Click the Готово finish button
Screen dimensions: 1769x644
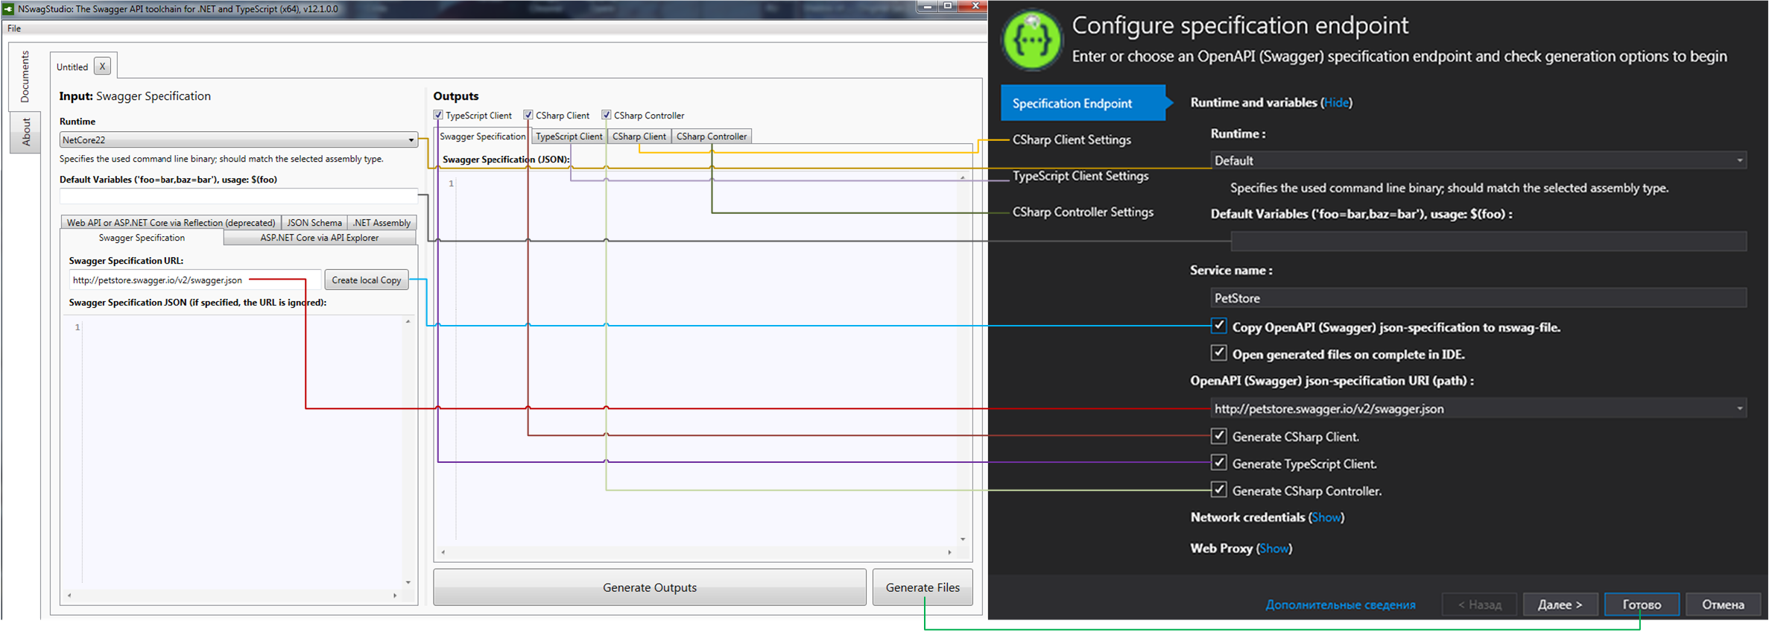[x=1642, y=604]
